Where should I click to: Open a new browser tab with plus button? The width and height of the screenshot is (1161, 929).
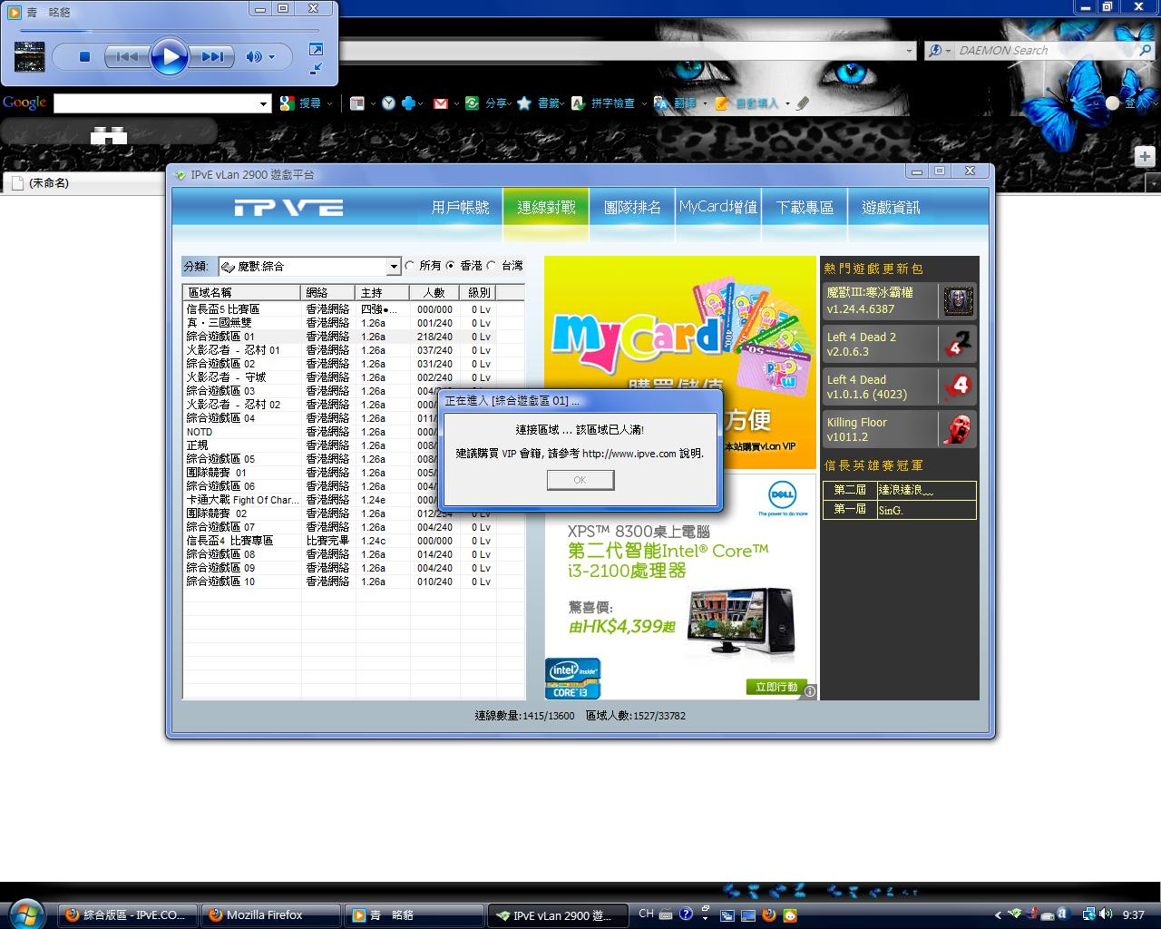click(x=1145, y=156)
